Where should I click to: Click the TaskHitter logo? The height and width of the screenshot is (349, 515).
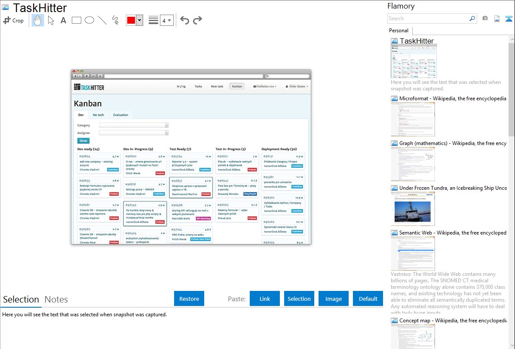pyautogui.click(x=89, y=87)
